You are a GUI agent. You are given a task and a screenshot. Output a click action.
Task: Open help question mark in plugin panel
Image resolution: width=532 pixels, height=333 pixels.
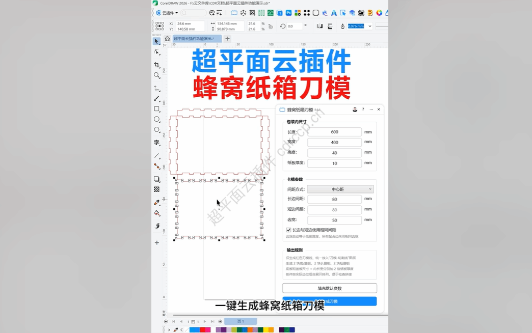(363, 109)
